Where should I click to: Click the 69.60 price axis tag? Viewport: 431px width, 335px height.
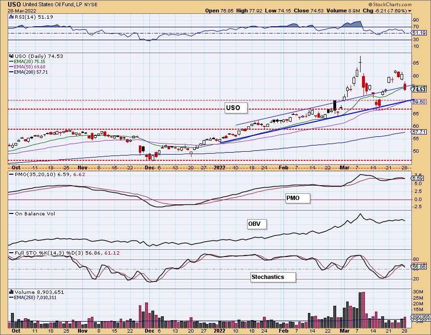coord(419,101)
